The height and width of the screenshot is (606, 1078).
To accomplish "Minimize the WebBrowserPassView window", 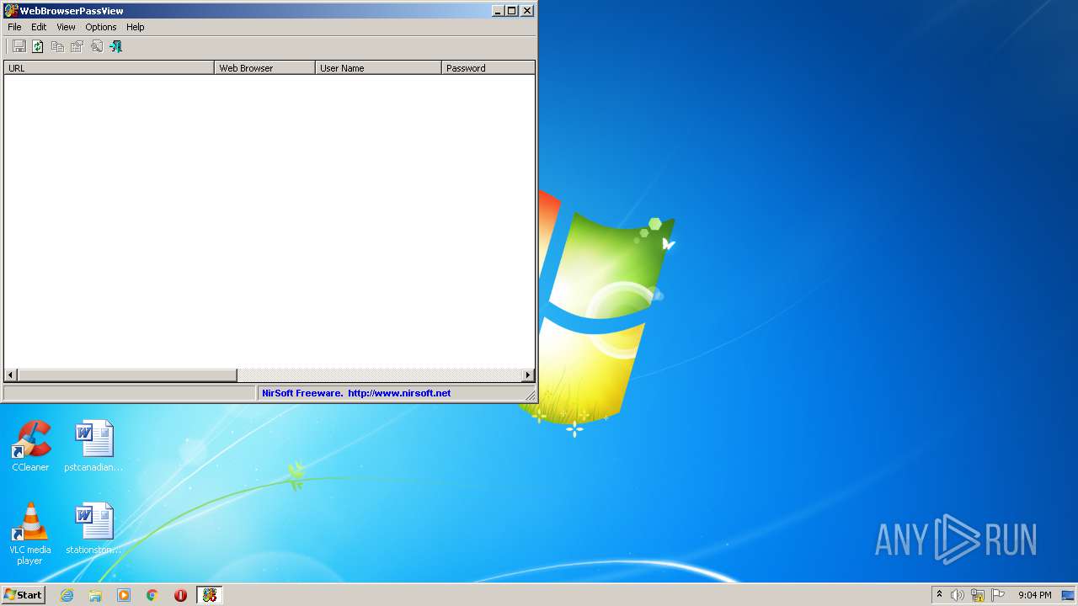I will [x=498, y=11].
